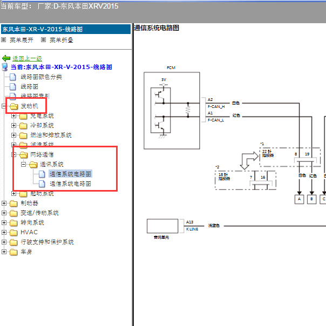
Task: Collapse the 网络通信 folder
Action: click(x=13, y=154)
